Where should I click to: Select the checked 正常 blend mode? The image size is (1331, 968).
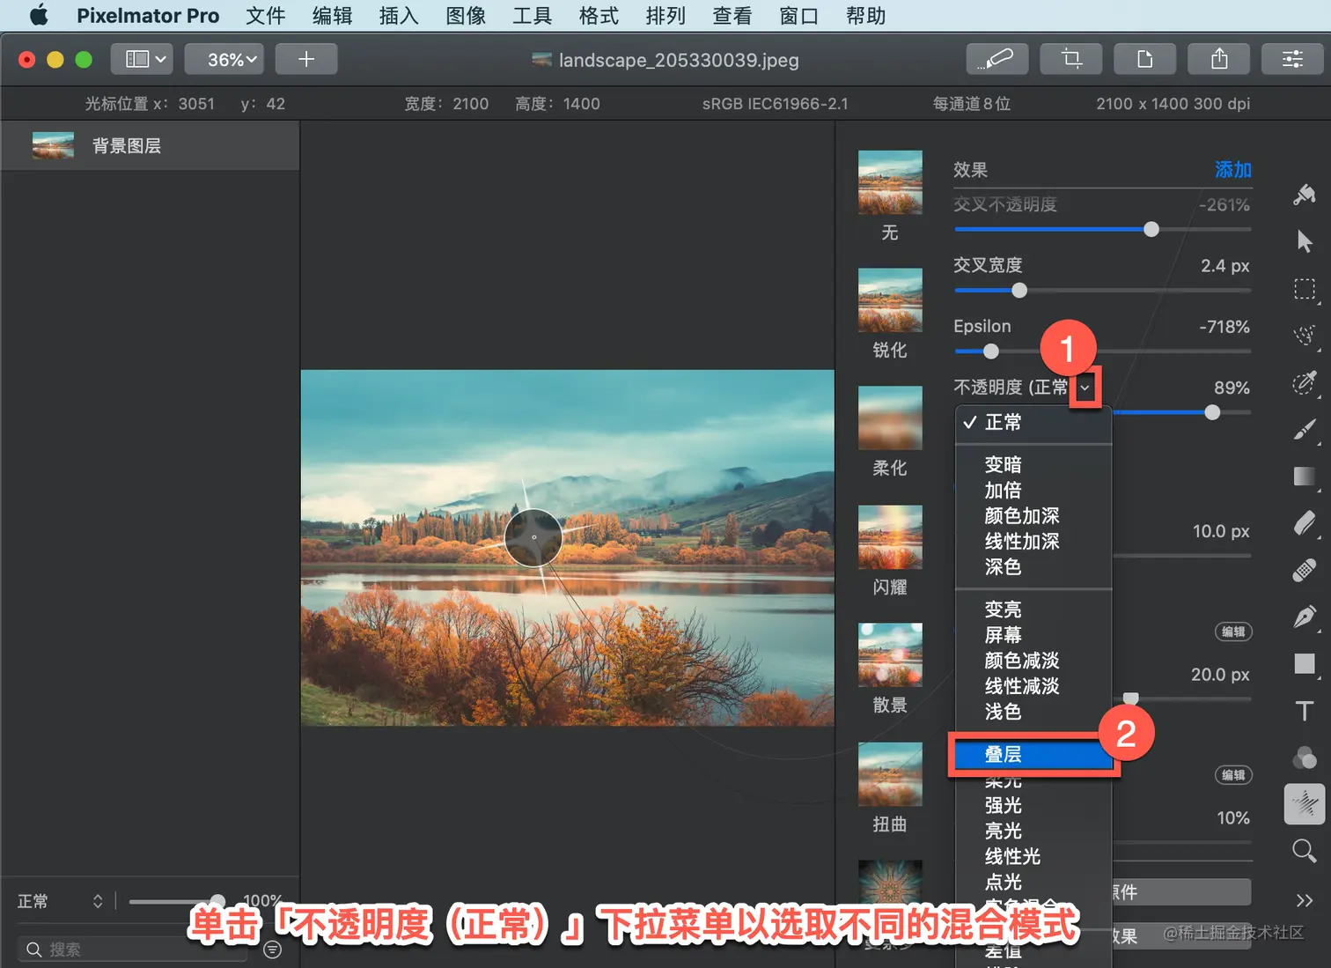[x=1034, y=423]
